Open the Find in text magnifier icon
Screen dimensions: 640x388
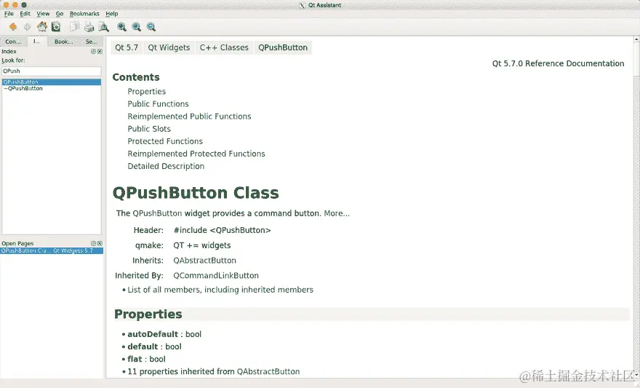pyautogui.click(x=104, y=27)
